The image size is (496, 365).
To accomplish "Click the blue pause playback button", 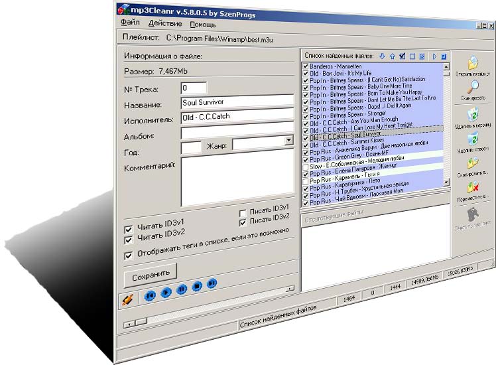I will click(182, 289).
